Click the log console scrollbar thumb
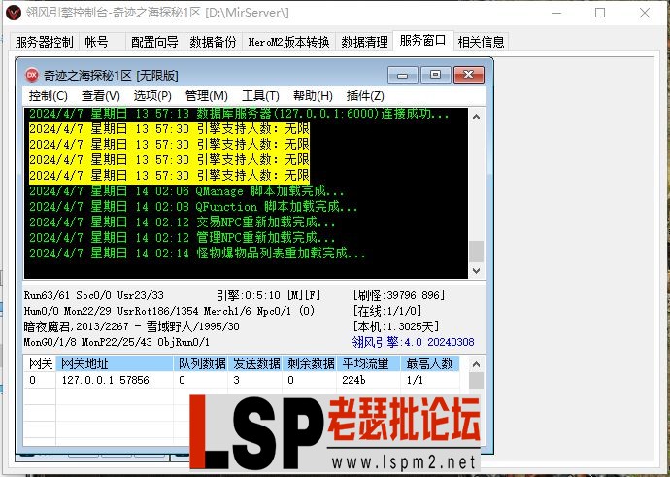Viewport: 670px width, 477px height. [x=477, y=252]
